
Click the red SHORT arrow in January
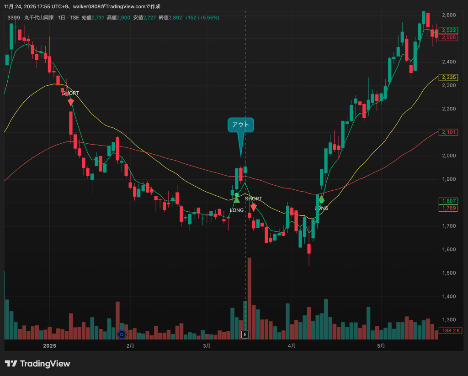[x=70, y=102]
